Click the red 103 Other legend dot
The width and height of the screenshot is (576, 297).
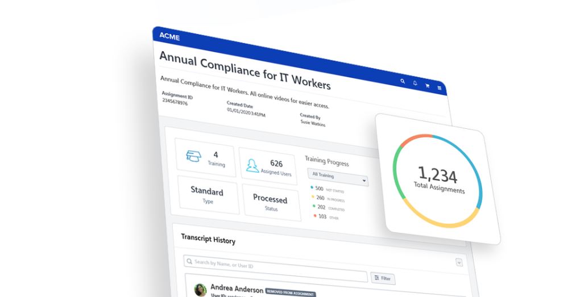pyautogui.click(x=315, y=216)
